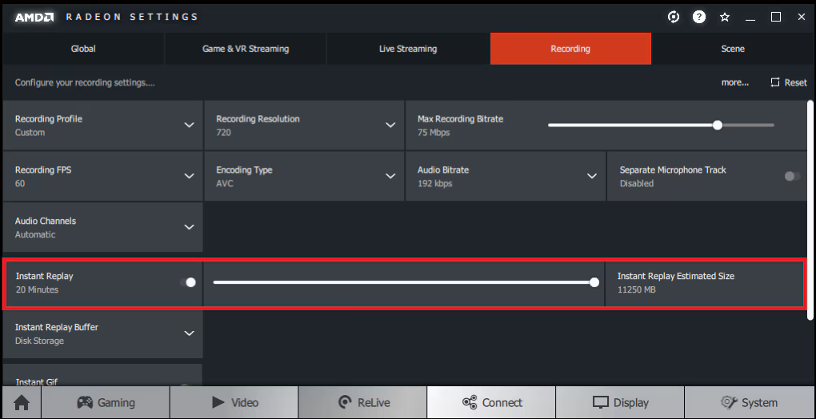816x419 pixels.
Task: Maximize the Radeon Settings window
Action: coord(775,17)
